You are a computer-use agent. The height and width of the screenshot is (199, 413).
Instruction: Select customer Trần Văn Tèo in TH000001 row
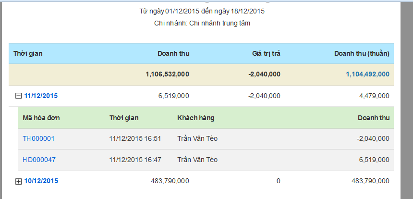click(x=197, y=138)
